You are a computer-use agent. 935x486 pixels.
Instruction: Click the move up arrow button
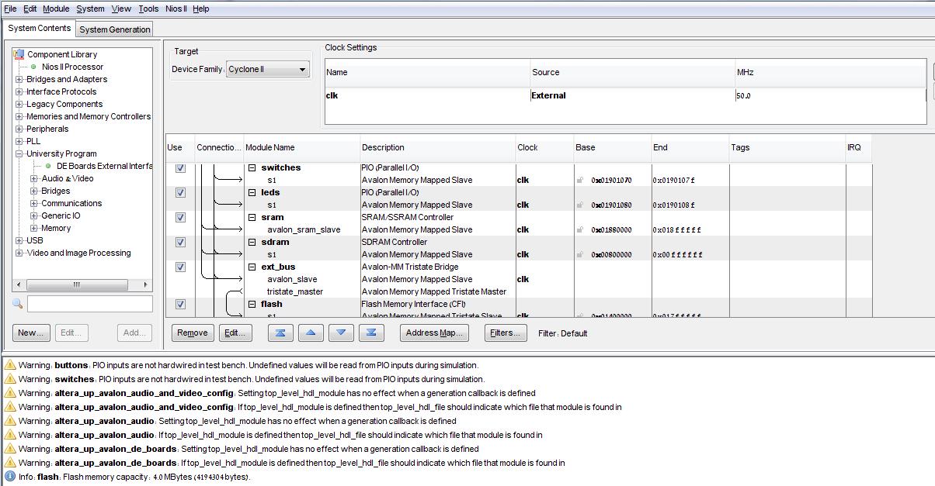pos(311,333)
